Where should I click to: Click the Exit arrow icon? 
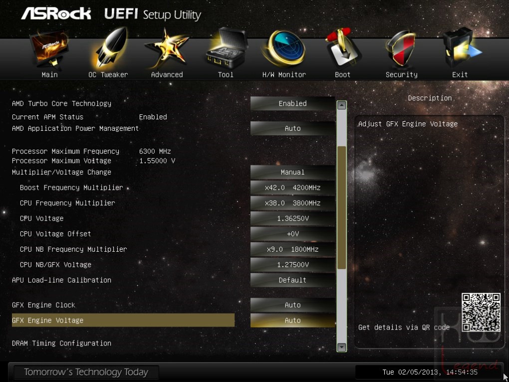[x=460, y=49]
